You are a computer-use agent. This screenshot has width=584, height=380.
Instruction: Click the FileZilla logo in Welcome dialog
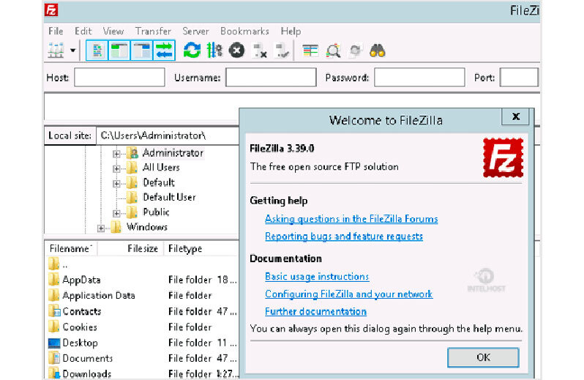503,157
